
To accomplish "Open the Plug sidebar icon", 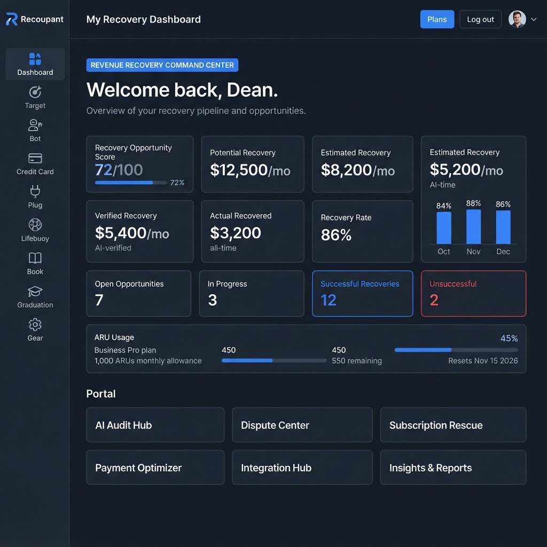I will coord(35,192).
